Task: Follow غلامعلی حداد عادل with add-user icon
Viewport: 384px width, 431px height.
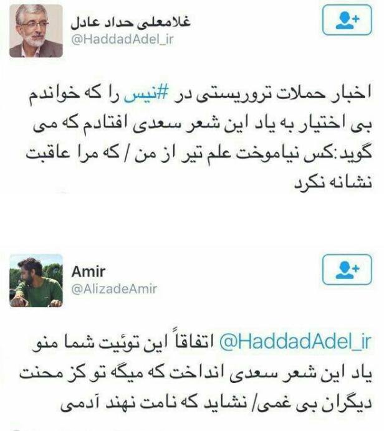Action: (x=347, y=20)
